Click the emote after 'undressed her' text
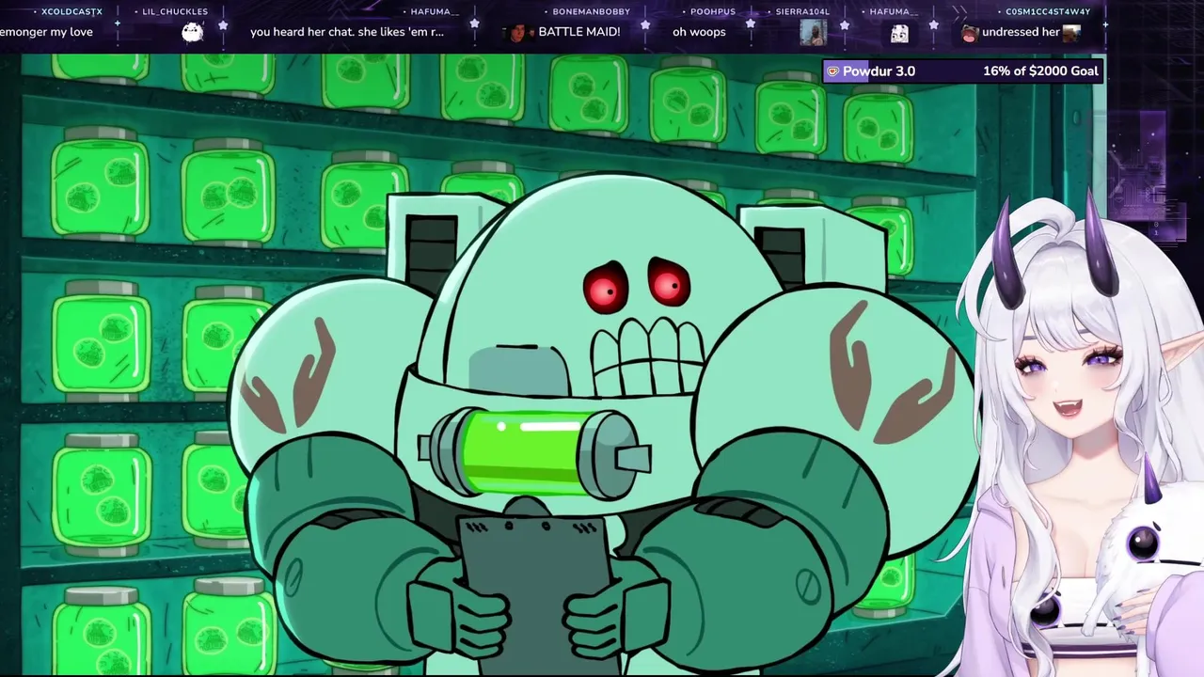This screenshot has width=1204, height=677. pyautogui.click(x=1071, y=32)
